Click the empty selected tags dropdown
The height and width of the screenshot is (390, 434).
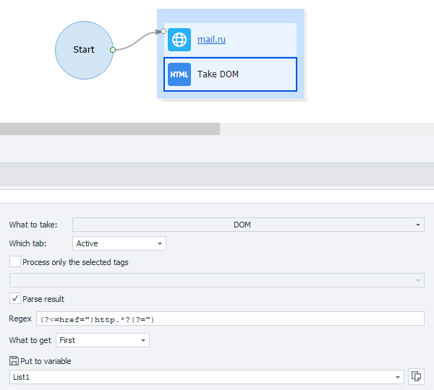pyautogui.click(x=216, y=280)
